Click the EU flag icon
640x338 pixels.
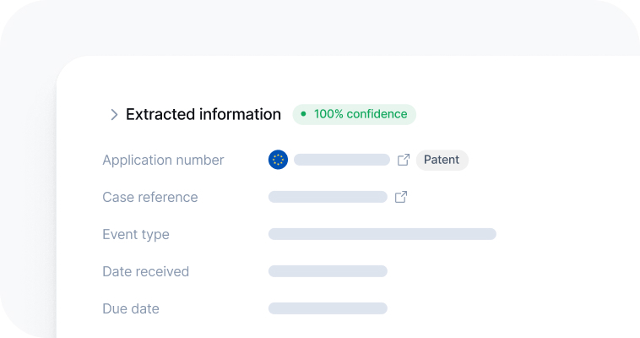[x=278, y=160]
